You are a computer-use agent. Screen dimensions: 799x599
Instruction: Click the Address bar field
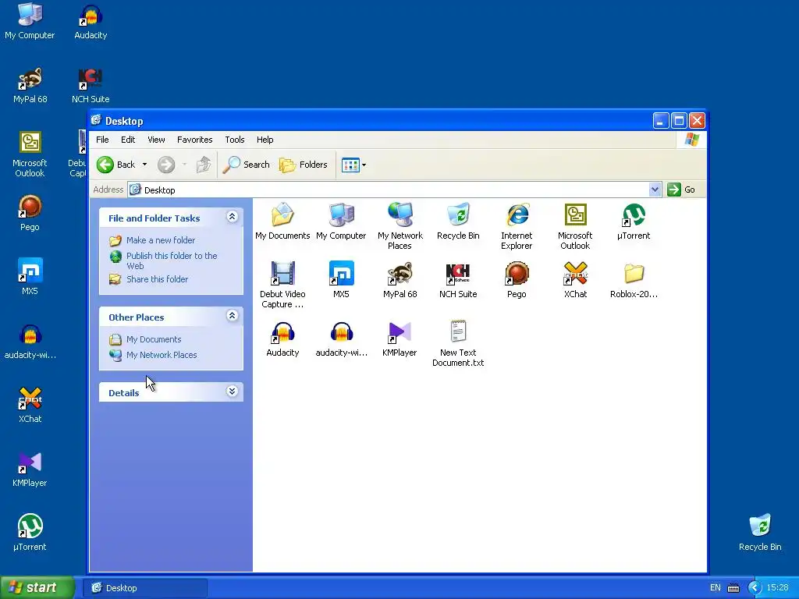point(389,190)
